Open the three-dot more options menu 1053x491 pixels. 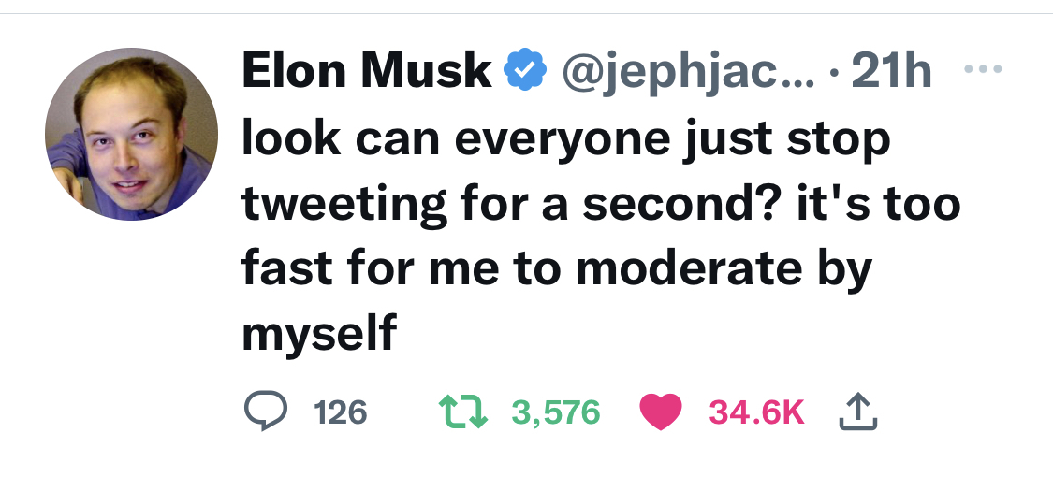pos(984,69)
